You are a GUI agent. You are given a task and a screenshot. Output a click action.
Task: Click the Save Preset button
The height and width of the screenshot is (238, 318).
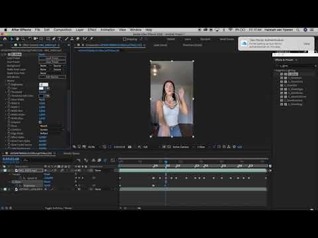[52, 62]
